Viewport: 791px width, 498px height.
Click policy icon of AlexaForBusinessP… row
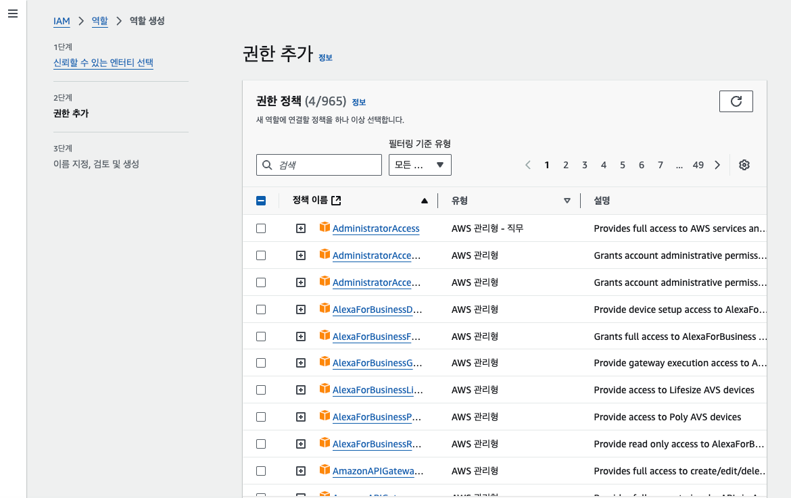click(325, 416)
